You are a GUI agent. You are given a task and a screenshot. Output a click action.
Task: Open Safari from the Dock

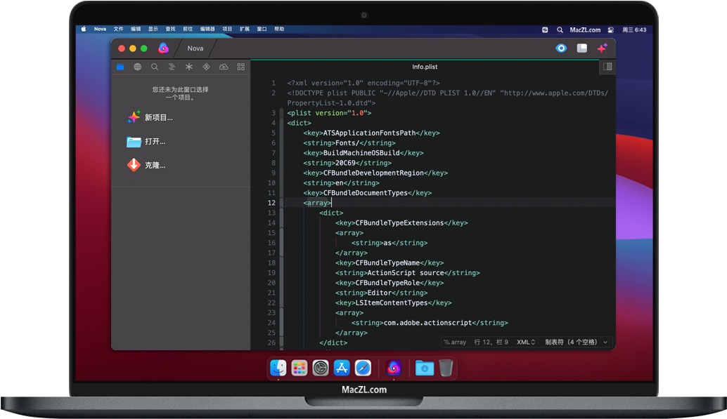(363, 368)
